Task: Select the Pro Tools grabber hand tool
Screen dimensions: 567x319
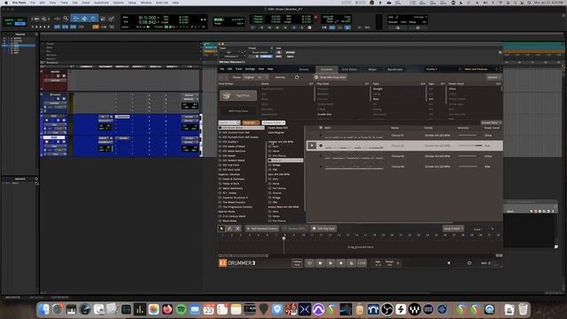Action: tap(93, 19)
